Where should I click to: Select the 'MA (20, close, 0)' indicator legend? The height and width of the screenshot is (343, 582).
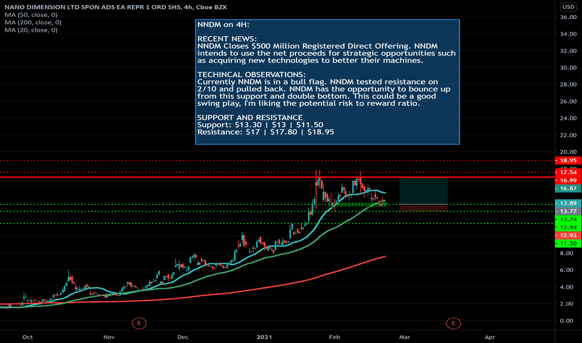(31, 30)
